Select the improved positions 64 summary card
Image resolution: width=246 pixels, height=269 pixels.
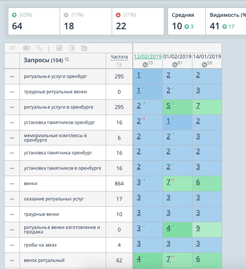pyautogui.click(x=34, y=21)
